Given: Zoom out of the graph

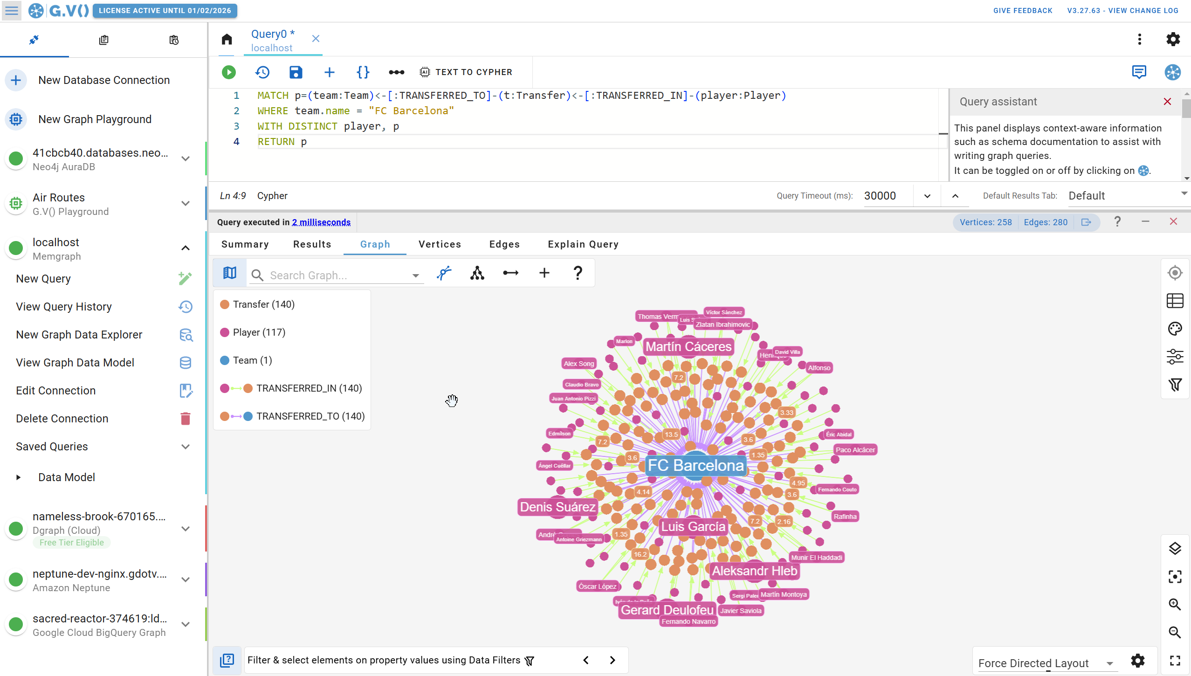Looking at the screenshot, I should point(1175,633).
